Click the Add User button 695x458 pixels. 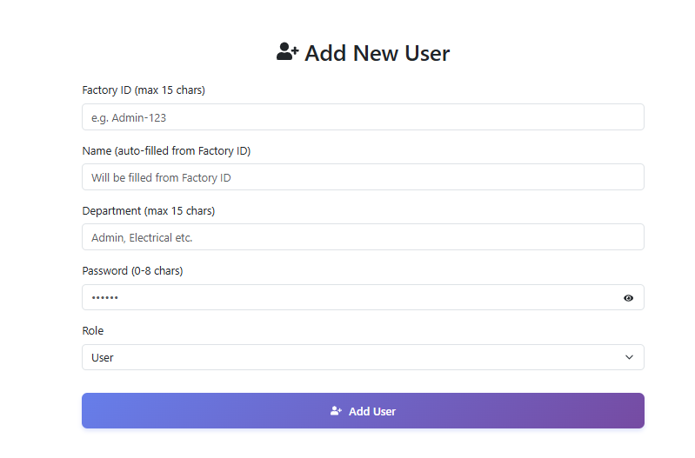click(x=363, y=410)
